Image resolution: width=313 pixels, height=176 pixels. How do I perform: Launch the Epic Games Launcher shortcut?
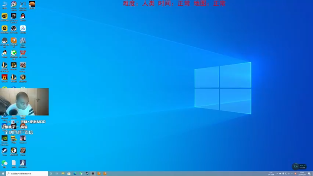click(14, 18)
